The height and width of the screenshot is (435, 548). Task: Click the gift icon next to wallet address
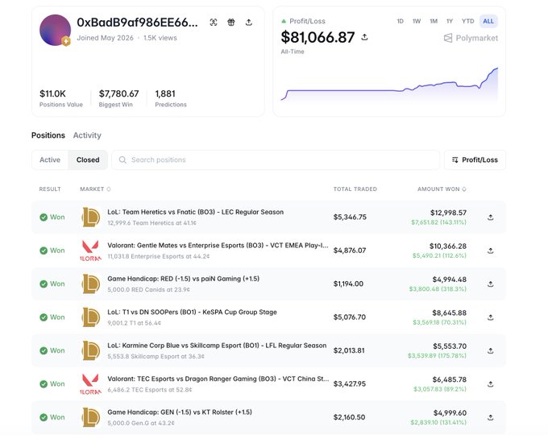pyautogui.click(x=231, y=23)
